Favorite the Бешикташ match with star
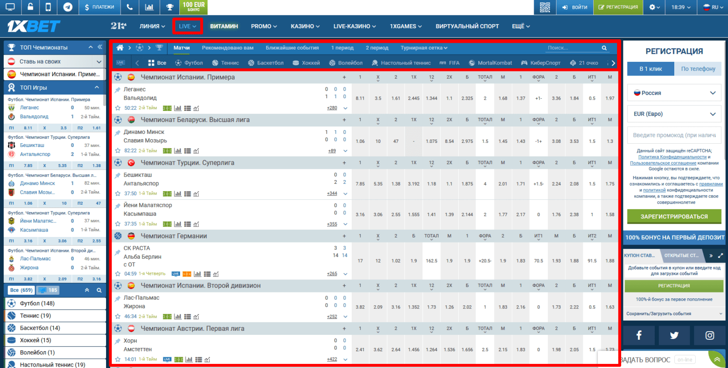 (118, 194)
